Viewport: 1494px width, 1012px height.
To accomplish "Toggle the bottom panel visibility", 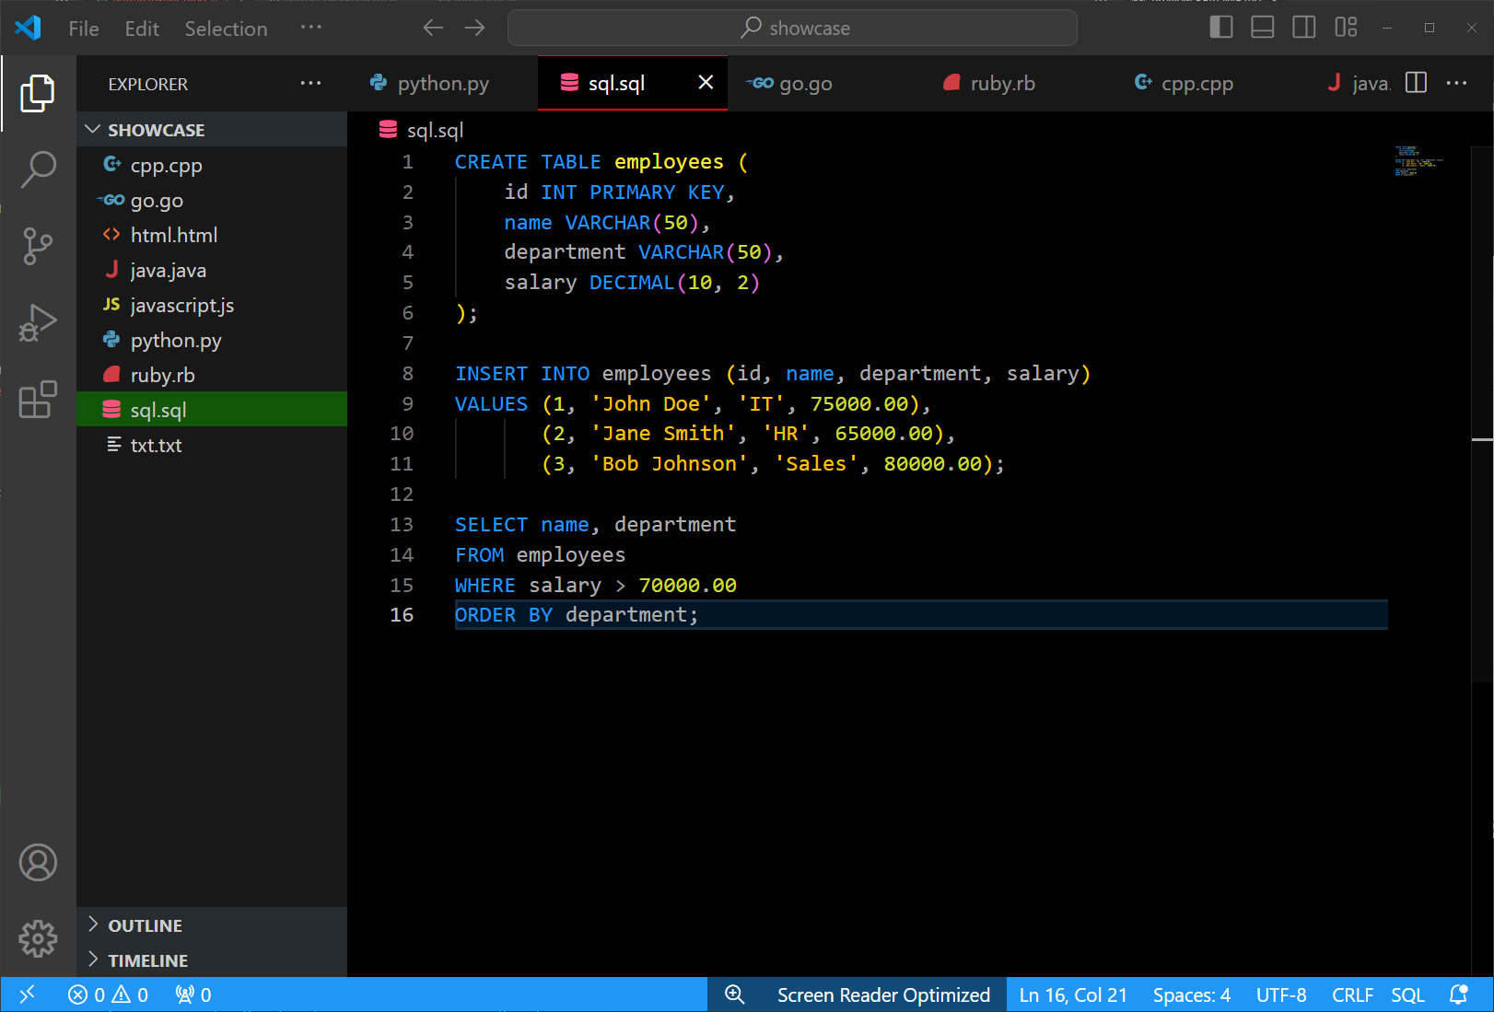I will point(1263,28).
